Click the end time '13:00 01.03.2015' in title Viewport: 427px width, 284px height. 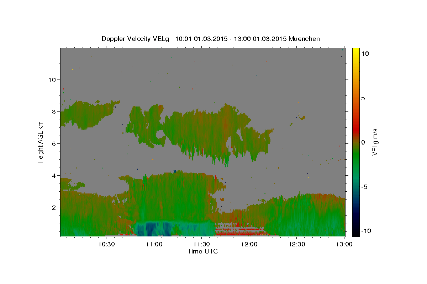259,39
